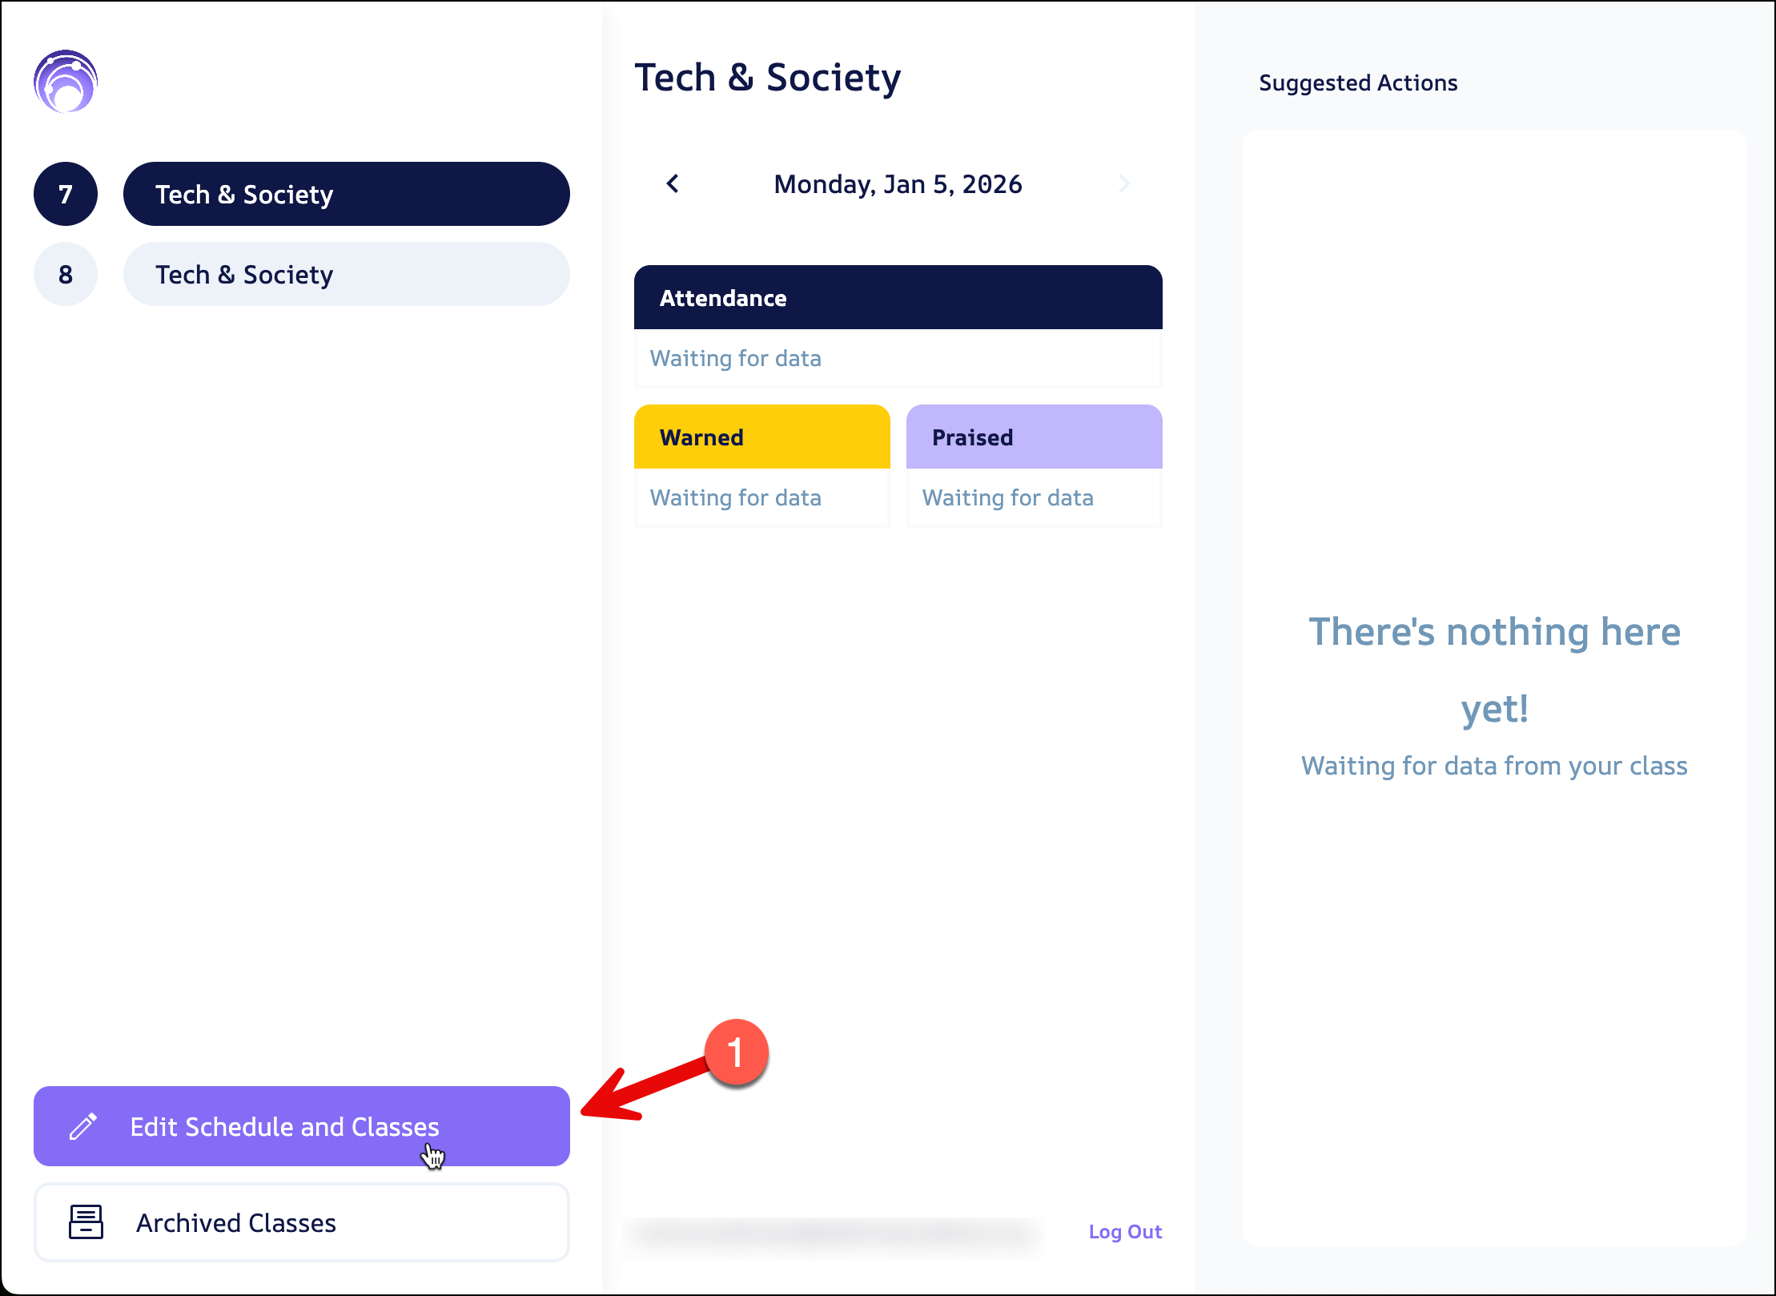Switch to period 8 Tech & Society class

pyautogui.click(x=346, y=274)
